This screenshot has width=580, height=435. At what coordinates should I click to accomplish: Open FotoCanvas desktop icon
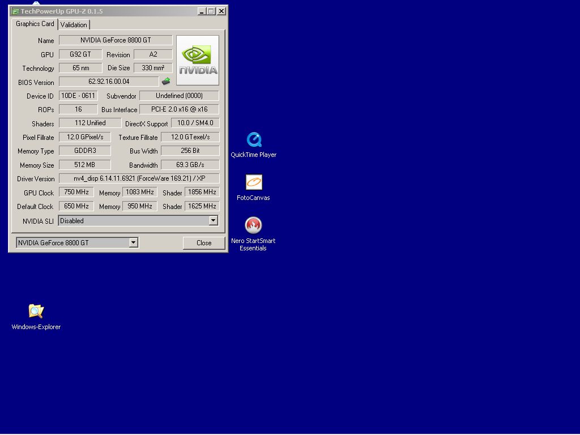[x=253, y=187]
